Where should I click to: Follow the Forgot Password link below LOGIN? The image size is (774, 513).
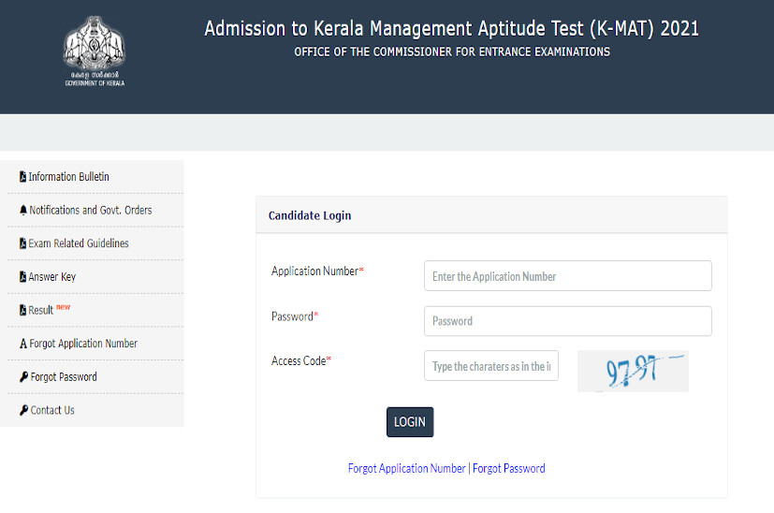[x=508, y=468]
